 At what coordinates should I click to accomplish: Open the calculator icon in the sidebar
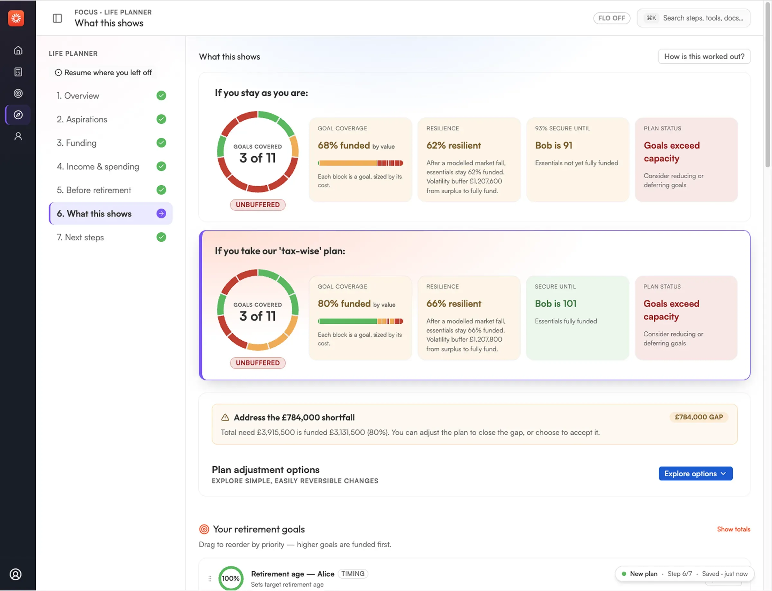coord(18,72)
